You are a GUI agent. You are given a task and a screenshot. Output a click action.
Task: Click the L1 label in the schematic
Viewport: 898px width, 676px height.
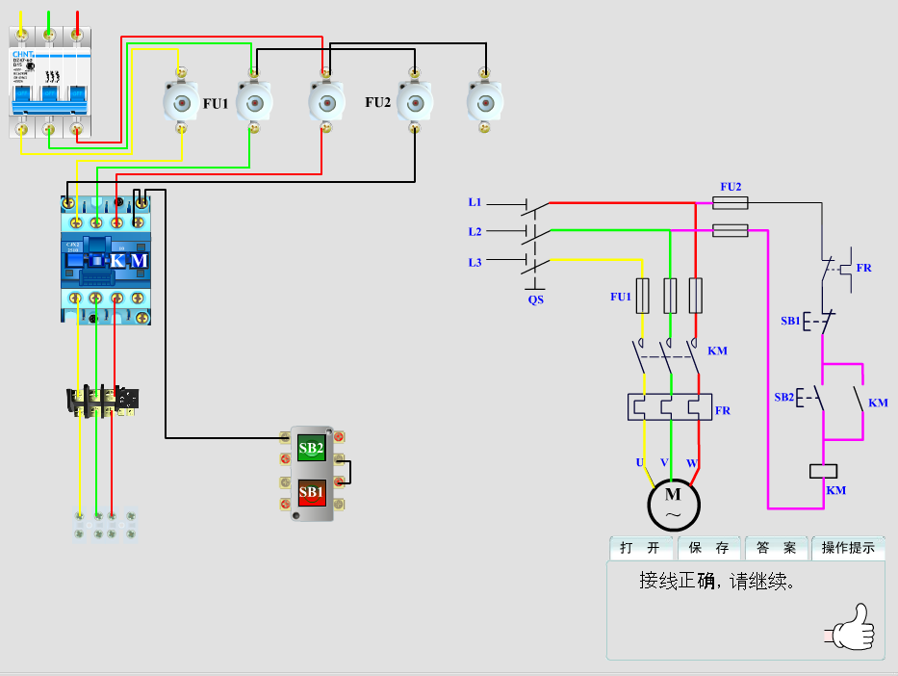[x=475, y=202]
